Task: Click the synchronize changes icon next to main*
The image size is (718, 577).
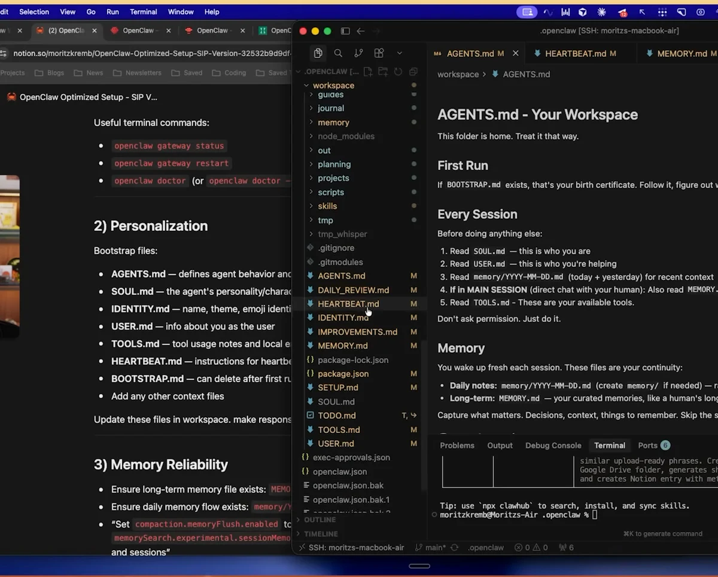Action: [x=453, y=547]
